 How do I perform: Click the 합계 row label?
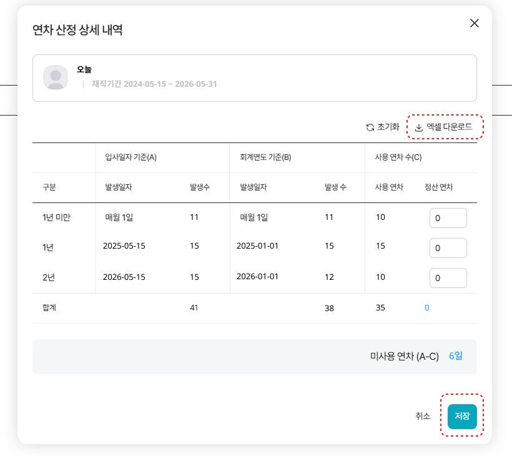[x=49, y=307]
